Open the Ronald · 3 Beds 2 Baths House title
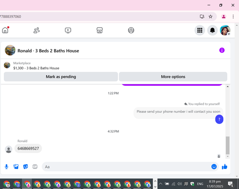 click(48, 51)
